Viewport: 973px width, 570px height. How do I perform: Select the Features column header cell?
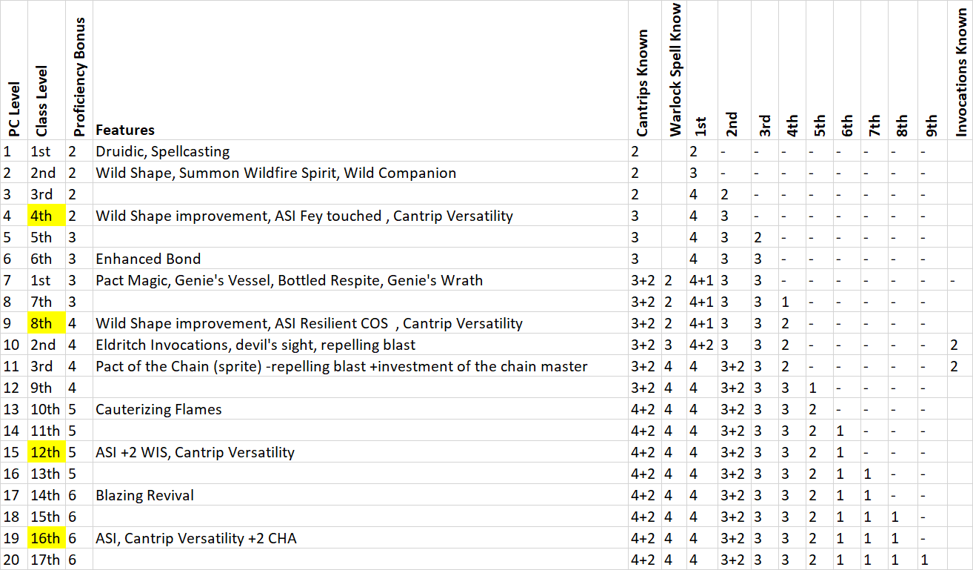[125, 130]
